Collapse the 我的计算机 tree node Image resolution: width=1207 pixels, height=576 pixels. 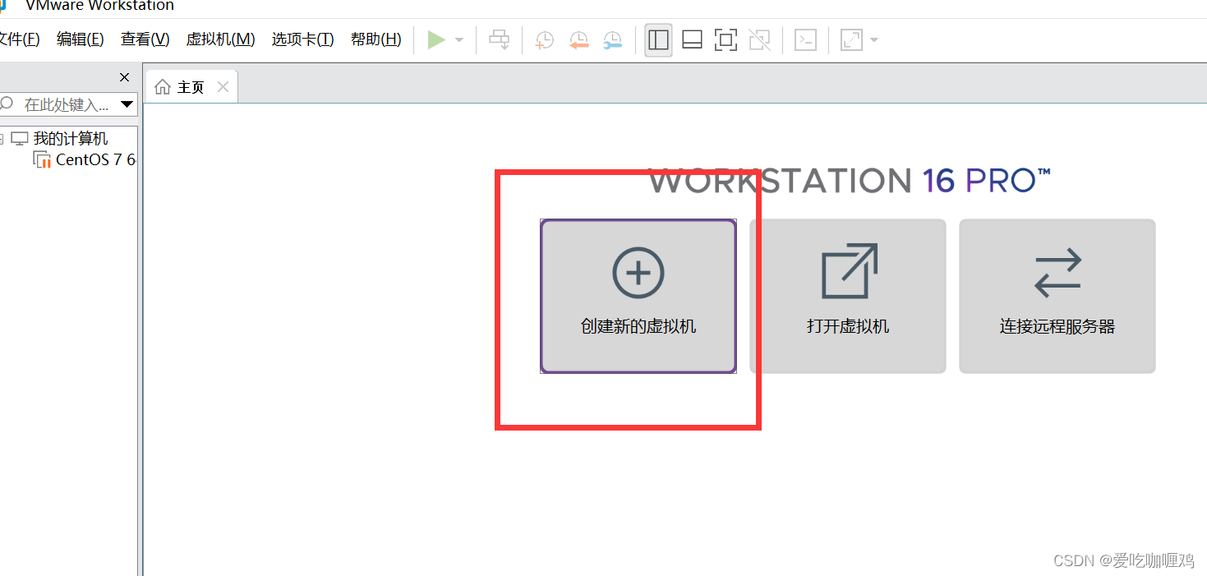pos(2,139)
